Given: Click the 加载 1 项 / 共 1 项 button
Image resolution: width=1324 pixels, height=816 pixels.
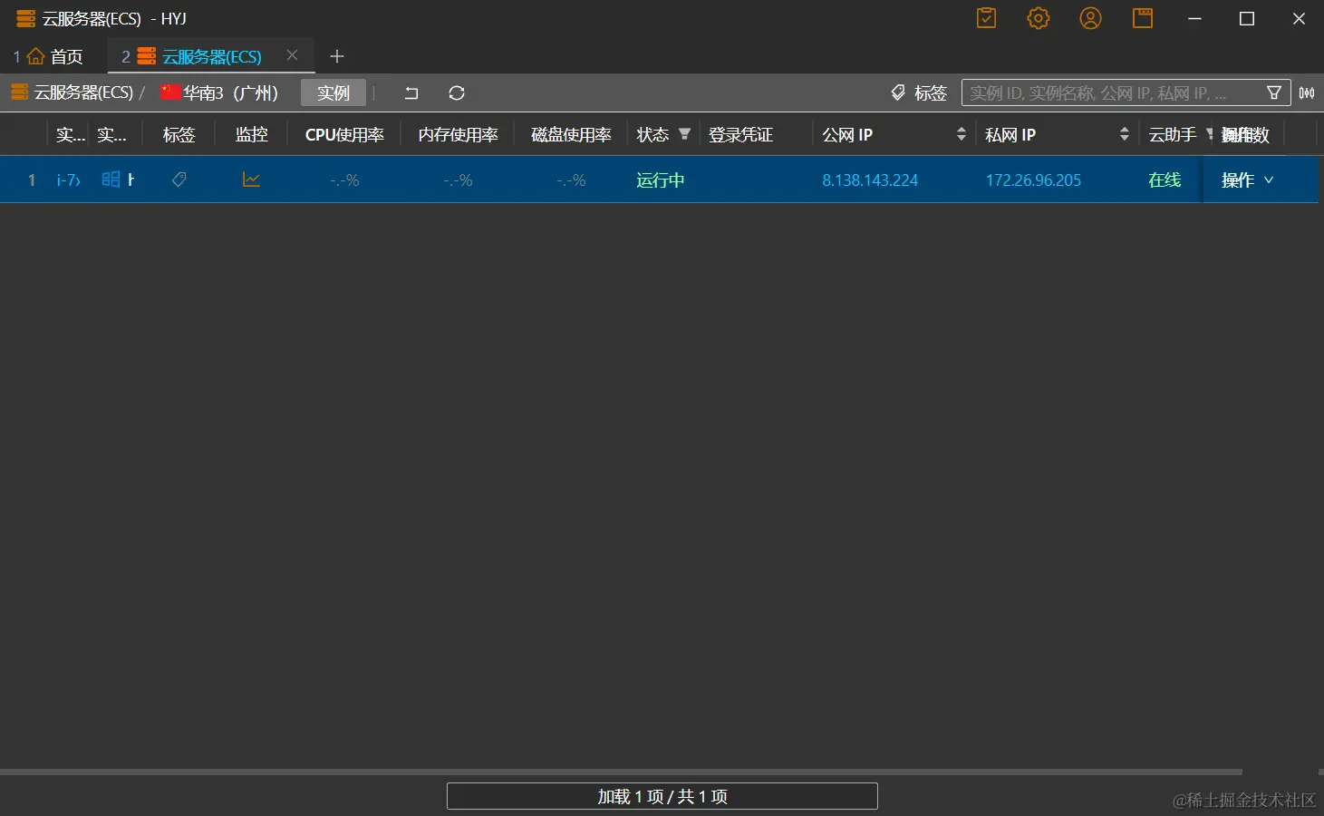Looking at the screenshot, I should (662, 796).
